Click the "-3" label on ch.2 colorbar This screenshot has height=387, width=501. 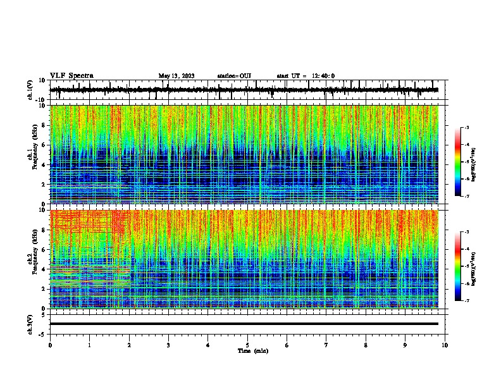tap(466, 232)
